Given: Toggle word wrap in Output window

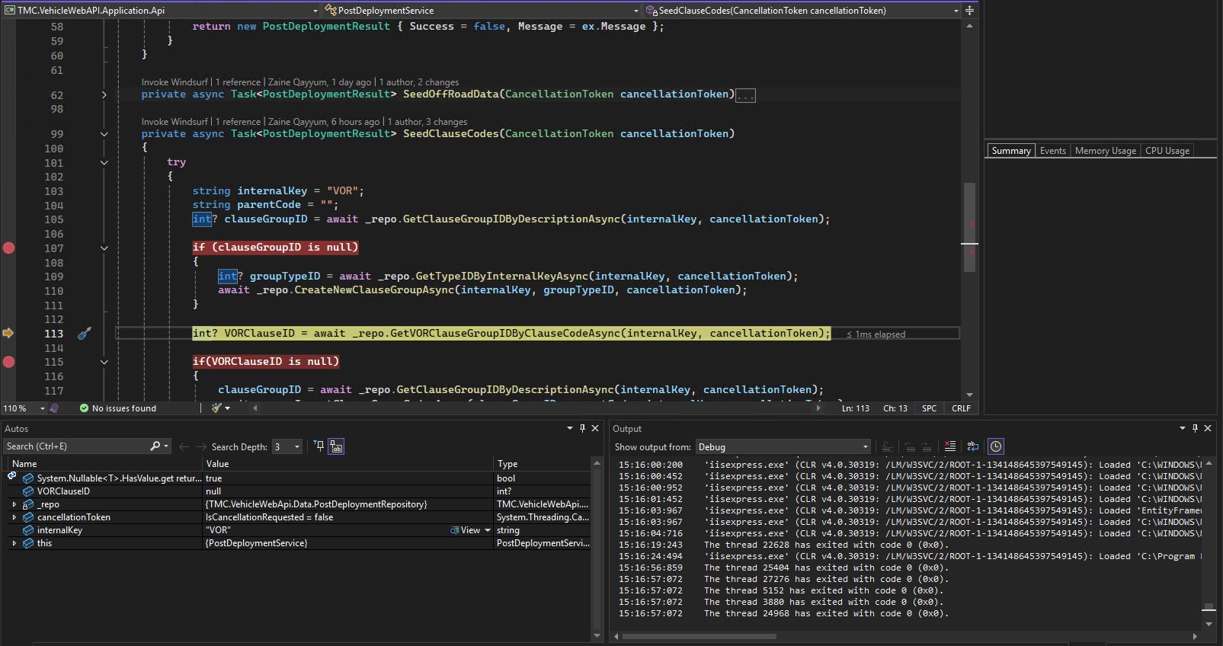Looking at the screenshot, I should (x=972, y=446).
